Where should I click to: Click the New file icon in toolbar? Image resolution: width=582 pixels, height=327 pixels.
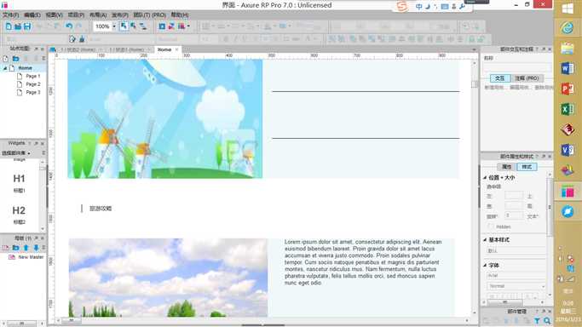(9, 26)
